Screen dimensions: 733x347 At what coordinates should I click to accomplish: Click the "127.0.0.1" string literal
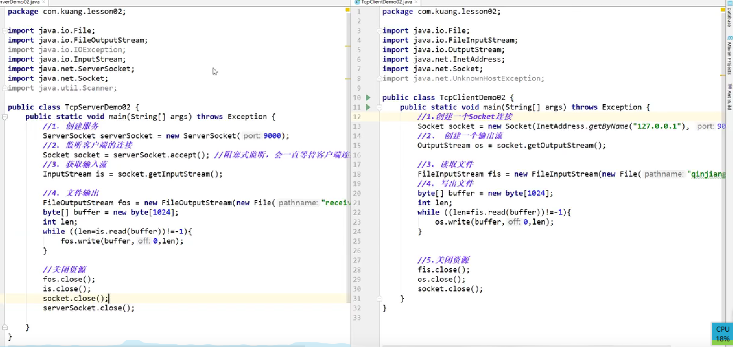(657, 126)
